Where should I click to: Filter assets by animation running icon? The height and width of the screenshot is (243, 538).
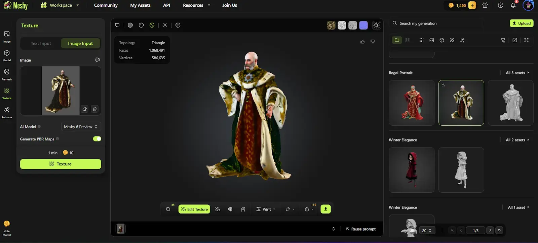pyautogui.click(x=462, y=40)
